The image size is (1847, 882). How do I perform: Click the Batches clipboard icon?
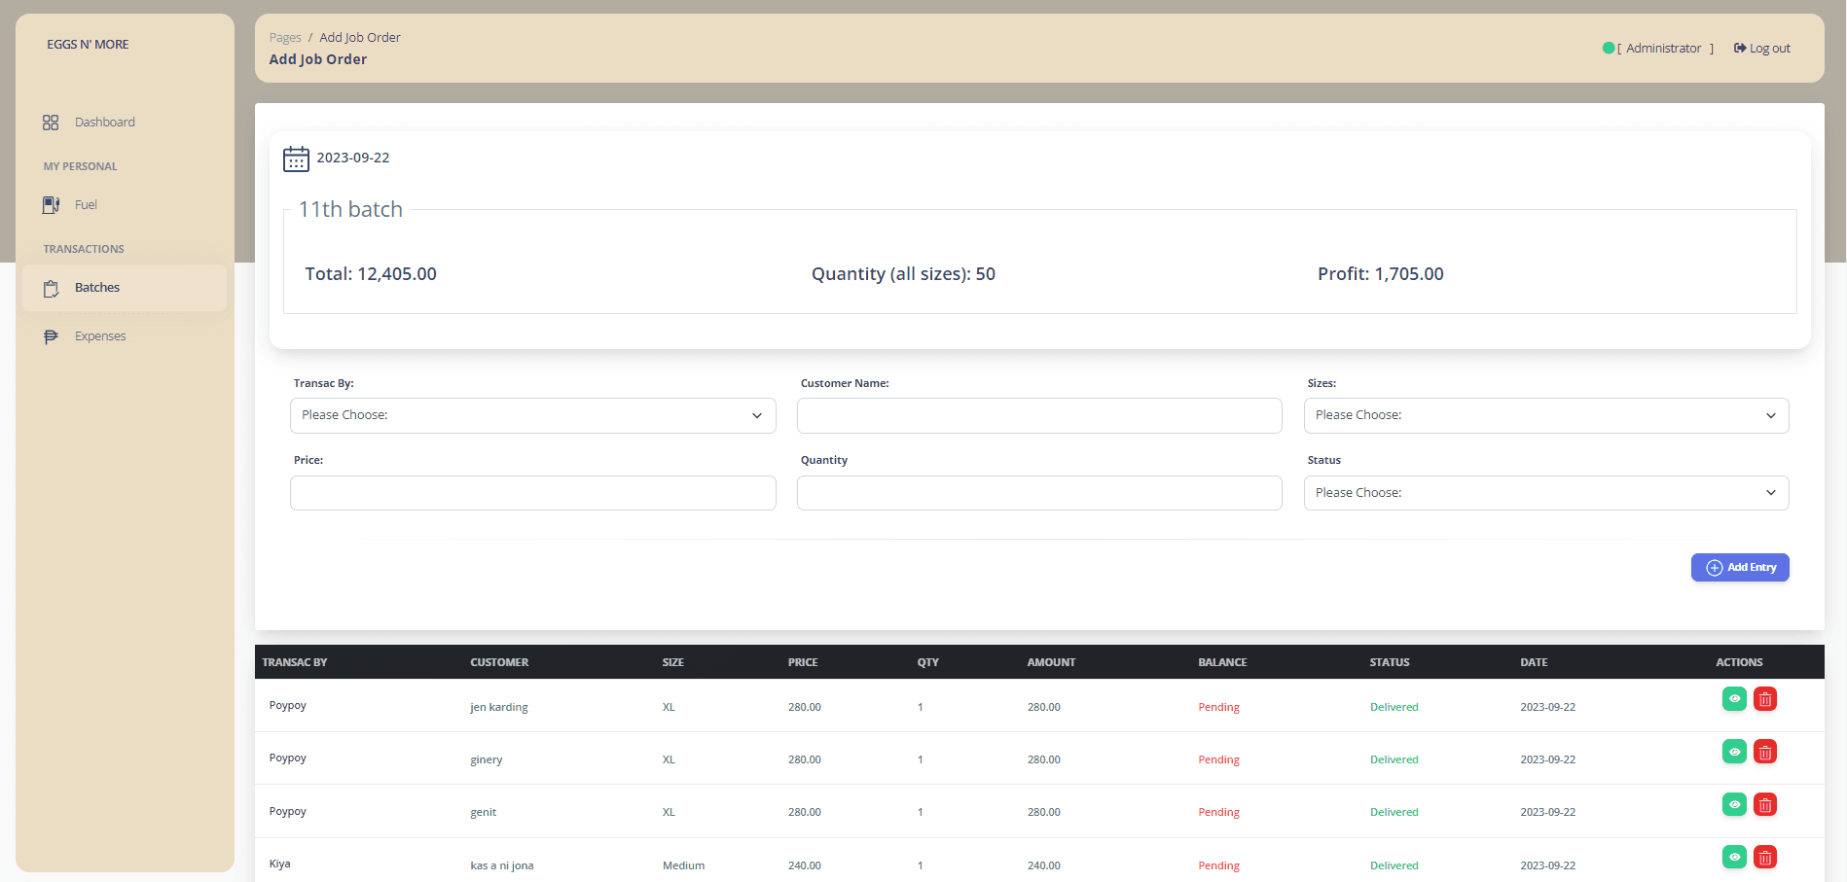pos(51,289)
